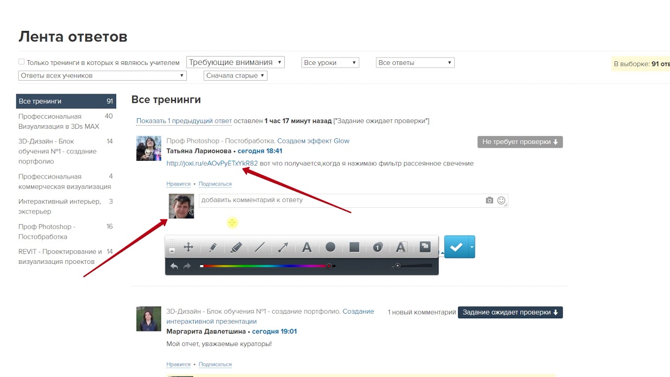Undo the last annotation
The width and height of the screenshot is (670, 377).
174,266
